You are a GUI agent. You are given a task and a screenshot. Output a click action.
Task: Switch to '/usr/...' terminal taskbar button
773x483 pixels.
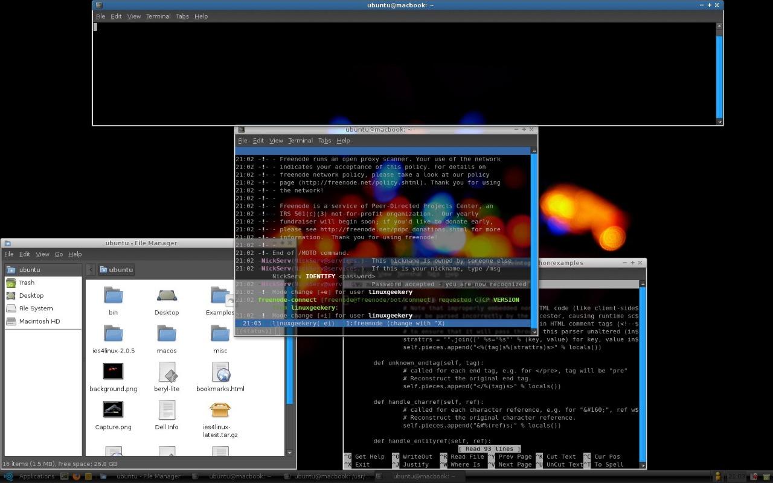click(x=327, y=476)
